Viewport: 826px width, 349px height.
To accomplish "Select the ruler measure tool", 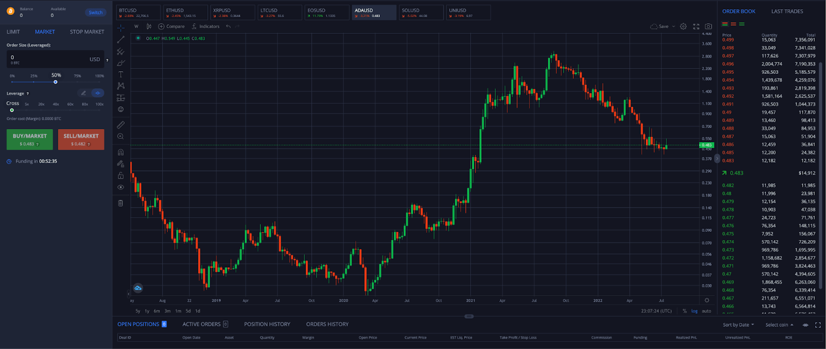I will [x=121, y=125].
